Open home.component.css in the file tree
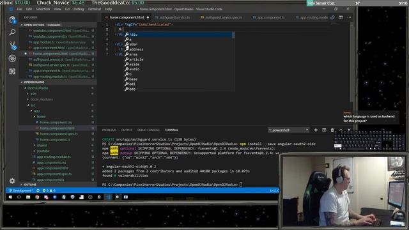Image resolution: width=409 pixels, height=230 pixels. coord(56,122)
